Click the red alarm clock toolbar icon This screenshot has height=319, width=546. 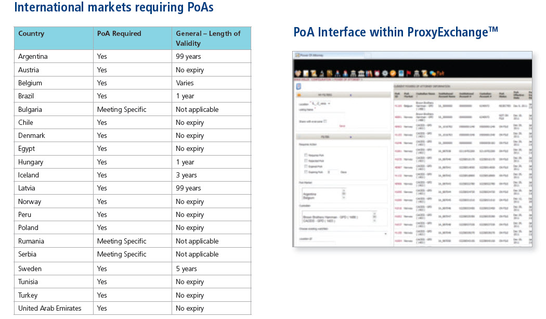click(x=378, y=73)
